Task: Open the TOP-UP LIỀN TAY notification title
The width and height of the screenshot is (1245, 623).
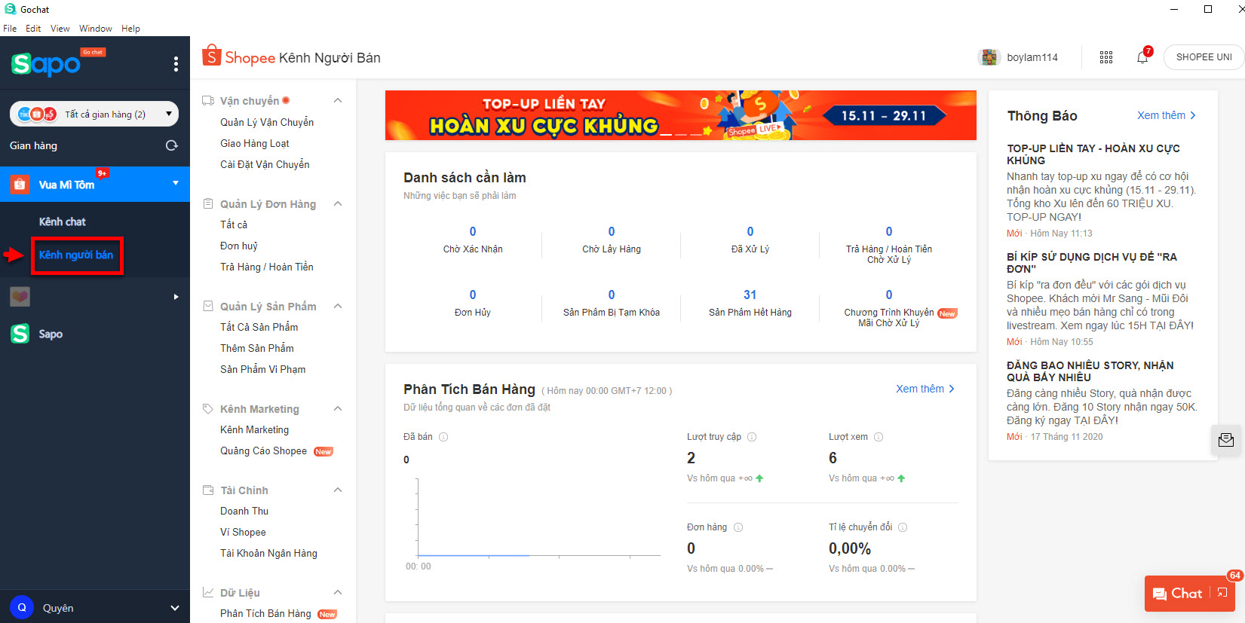Action: click(1093, 154)
